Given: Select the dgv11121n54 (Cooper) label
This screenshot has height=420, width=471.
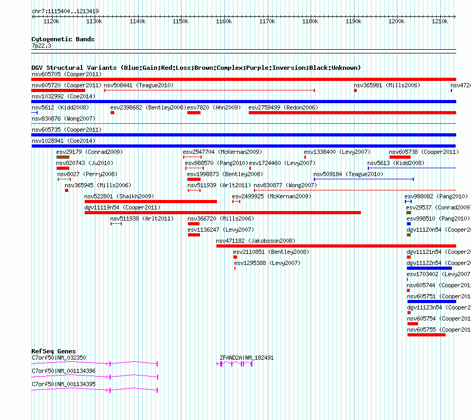Looking at the screenshot, I should [x=439, y=252].
